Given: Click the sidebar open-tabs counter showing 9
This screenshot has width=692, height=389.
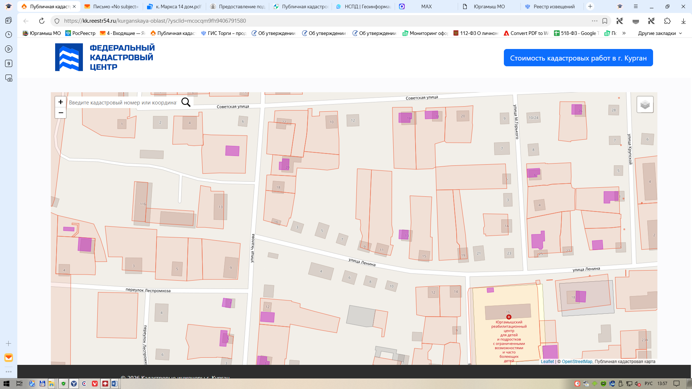Looking at the screenshot, I should [9, 63].
